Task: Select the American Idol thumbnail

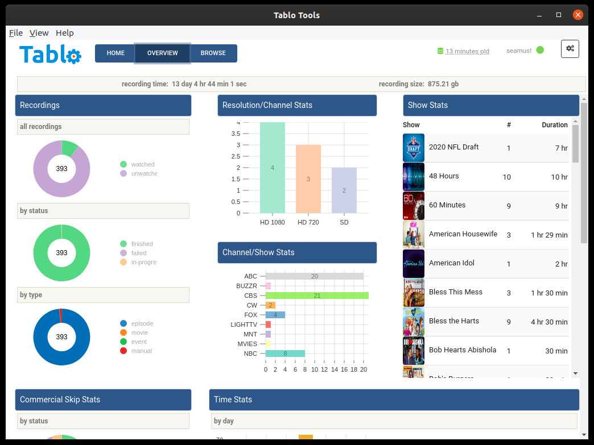Action: pyautogui.click(x=413, y=263)
